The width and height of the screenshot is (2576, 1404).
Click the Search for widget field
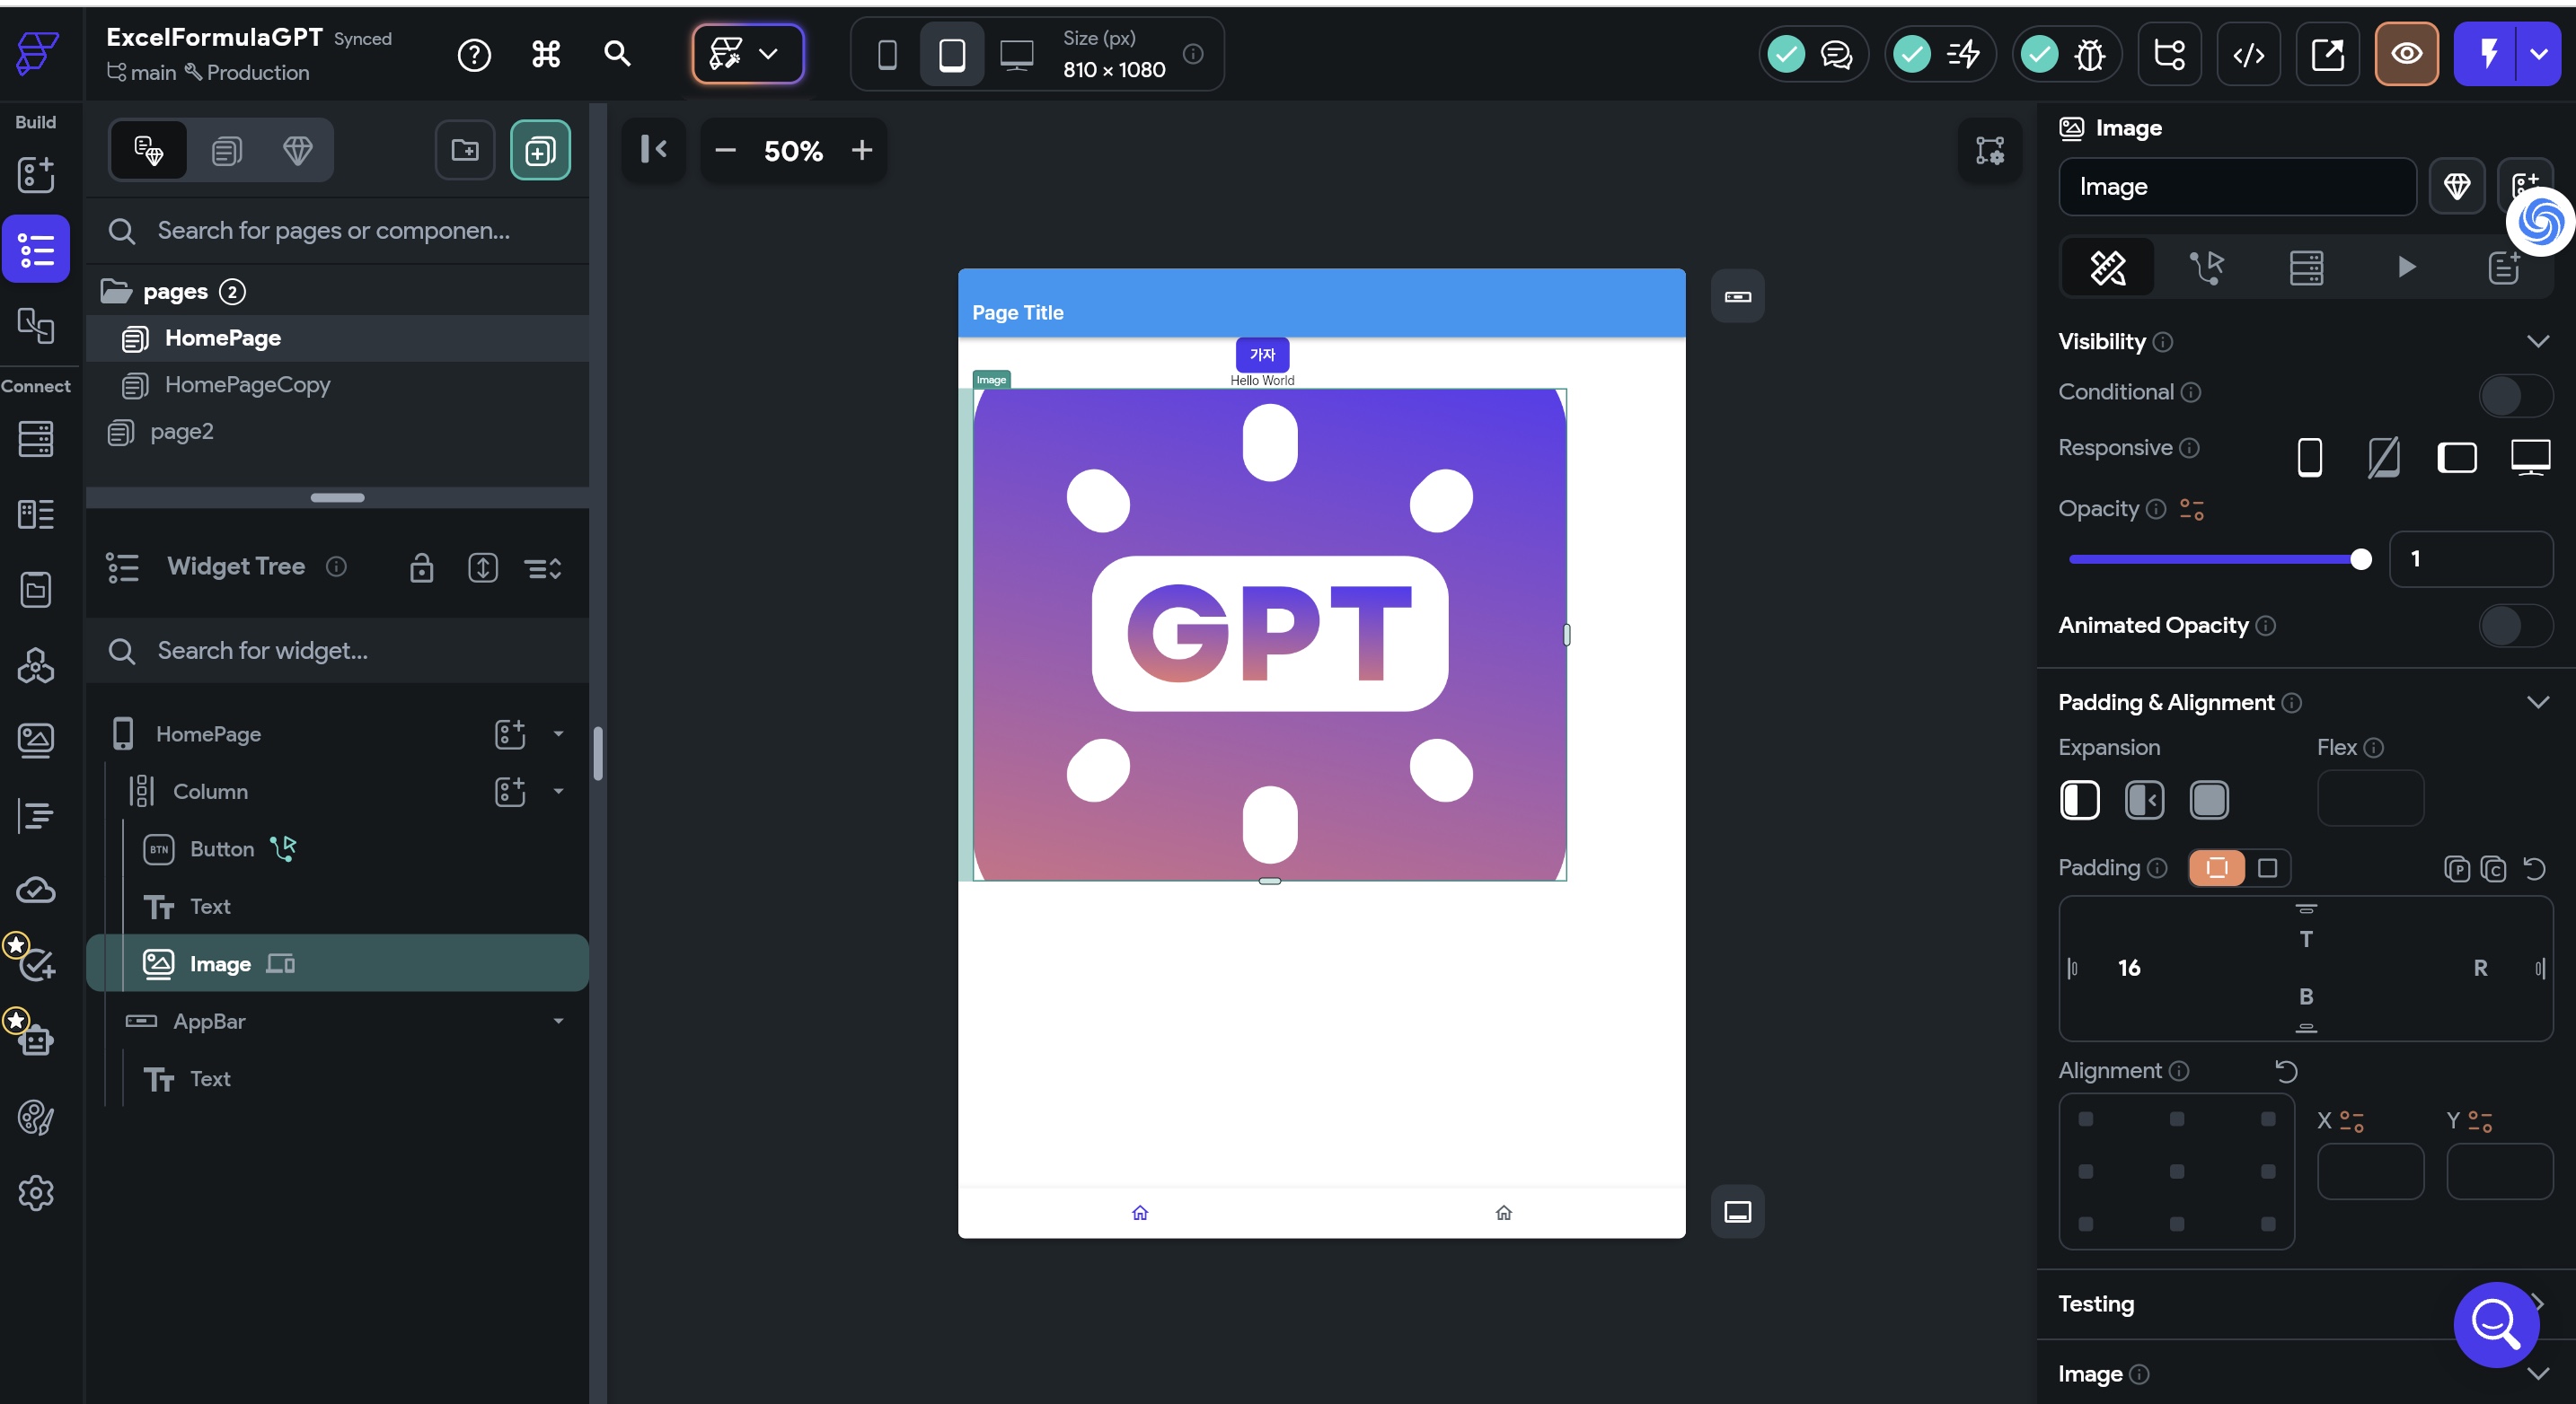click(x=337, y=651)
